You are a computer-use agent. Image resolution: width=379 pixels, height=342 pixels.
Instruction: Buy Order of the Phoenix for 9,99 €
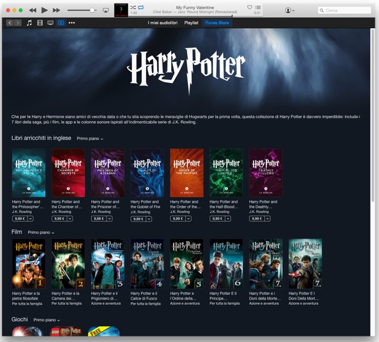tap(178, 218)
